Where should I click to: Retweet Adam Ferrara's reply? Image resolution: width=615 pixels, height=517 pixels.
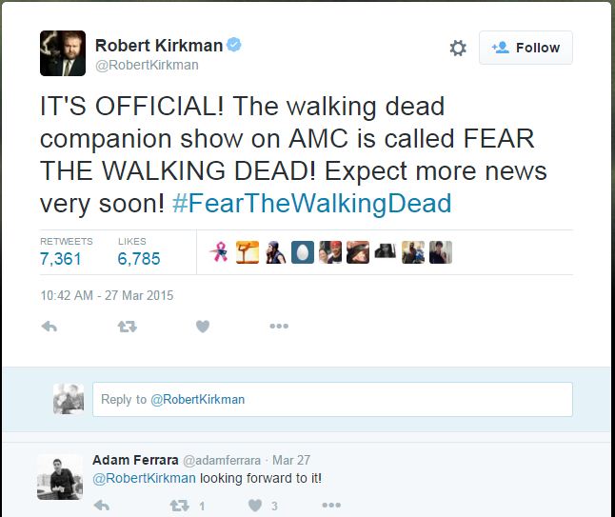pos(179,507)
